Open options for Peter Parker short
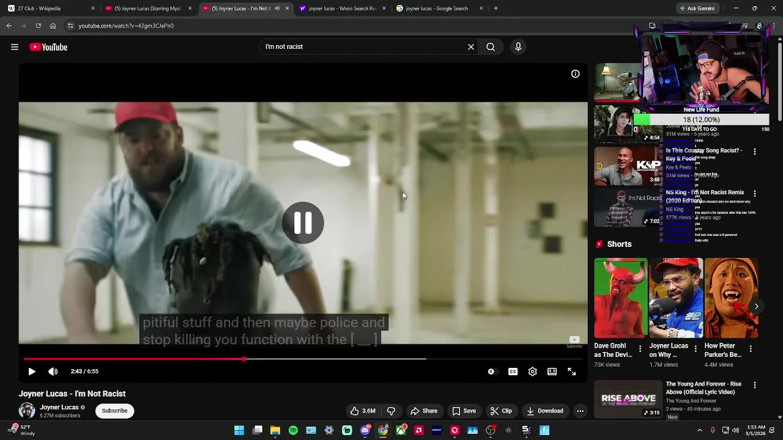This screenshot has width=783, height=440. point(751,349)
